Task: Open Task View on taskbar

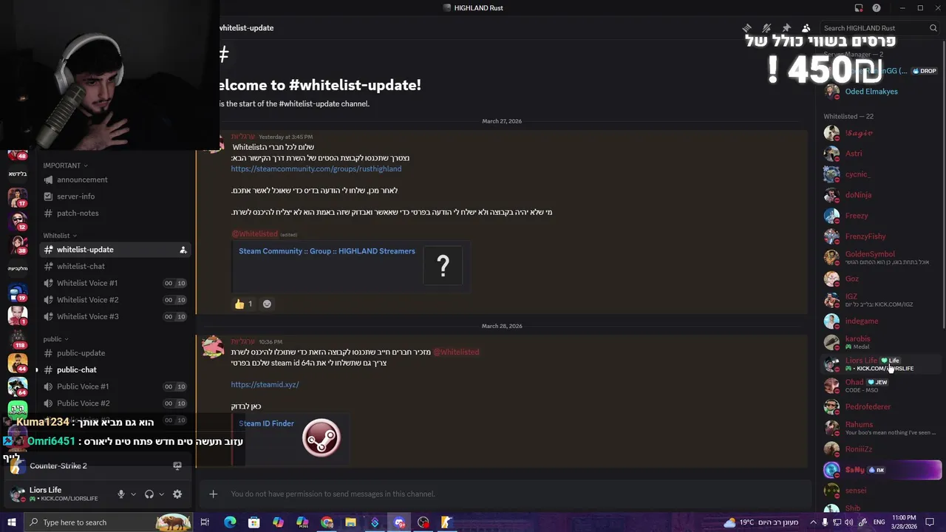Action: point(205,522)
